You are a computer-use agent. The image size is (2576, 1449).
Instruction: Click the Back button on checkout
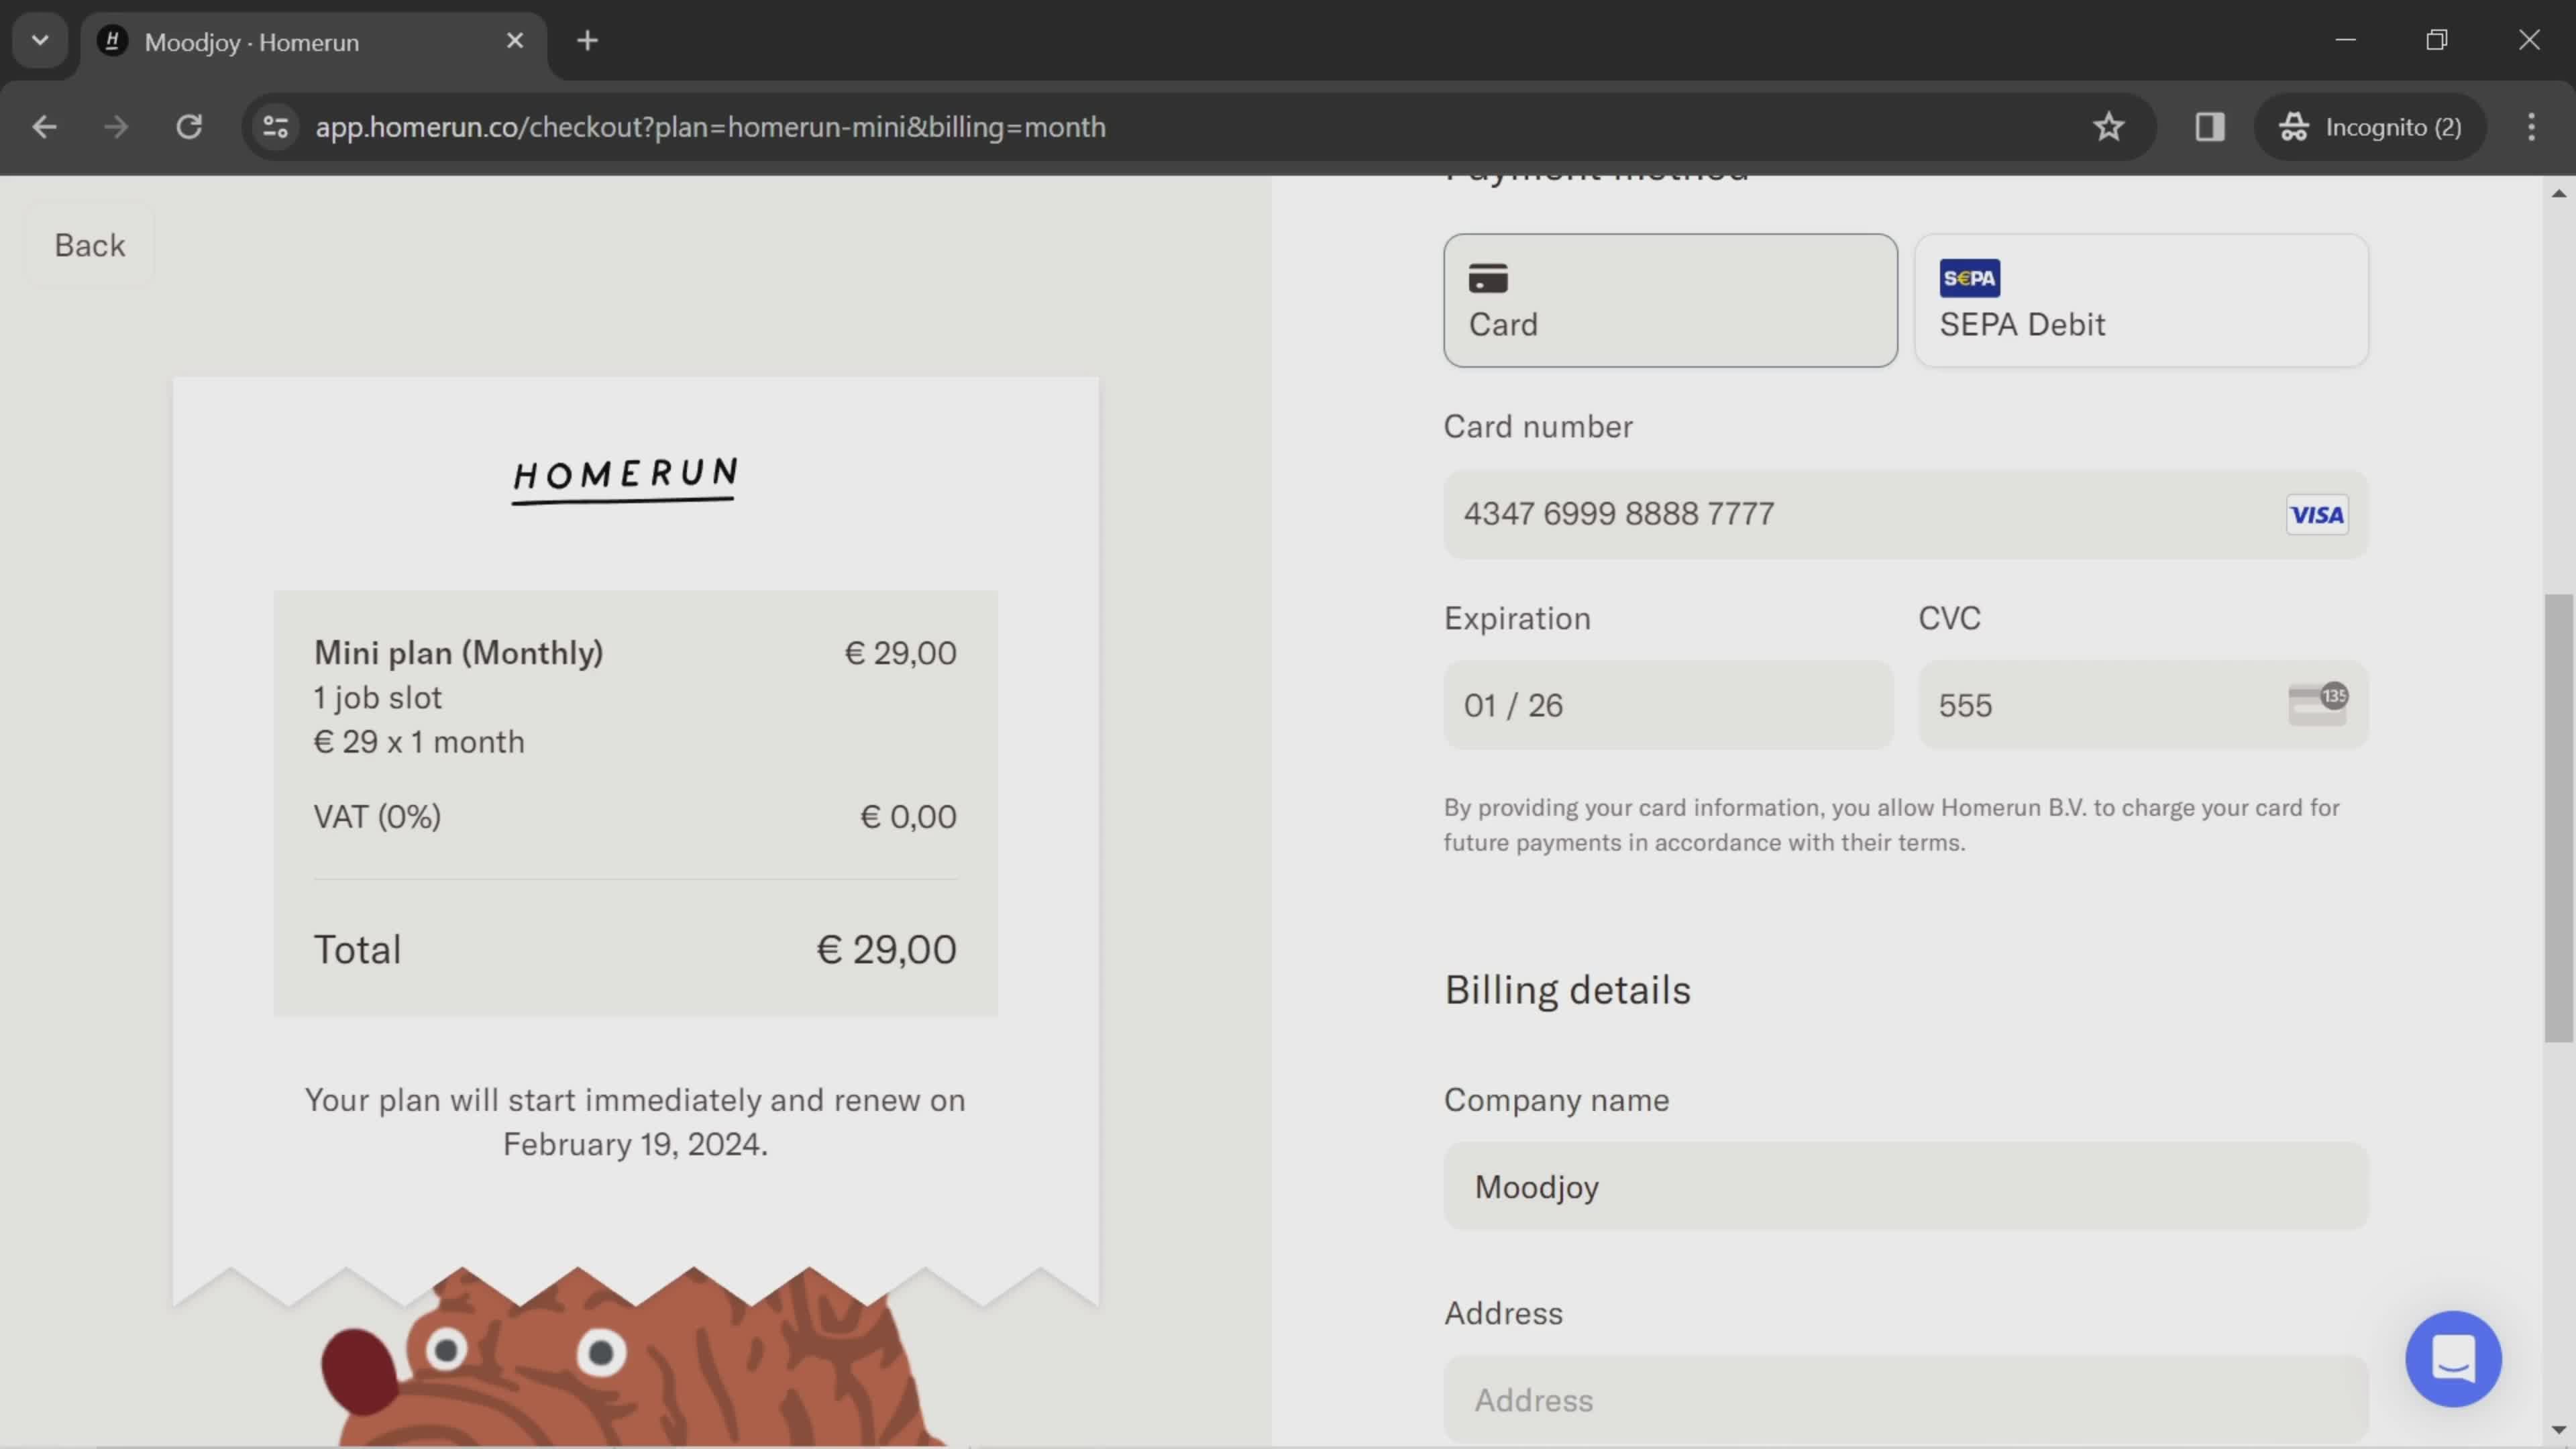(90, 245)
